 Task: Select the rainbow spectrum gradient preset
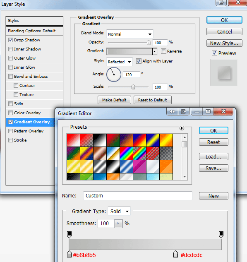[x=126, y=153]
